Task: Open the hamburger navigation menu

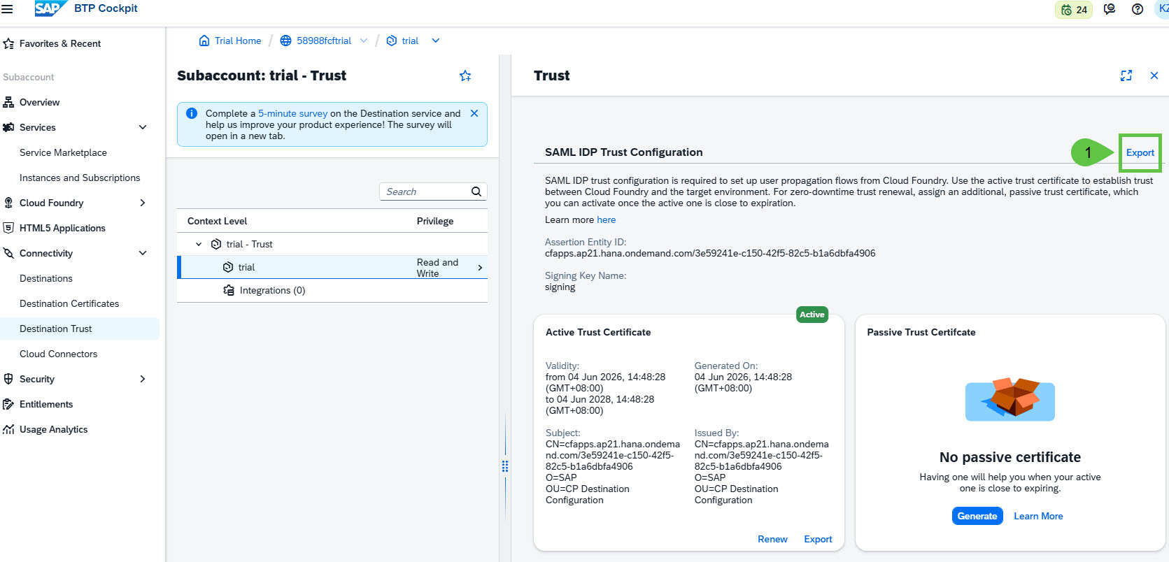Action: [7, 9]
